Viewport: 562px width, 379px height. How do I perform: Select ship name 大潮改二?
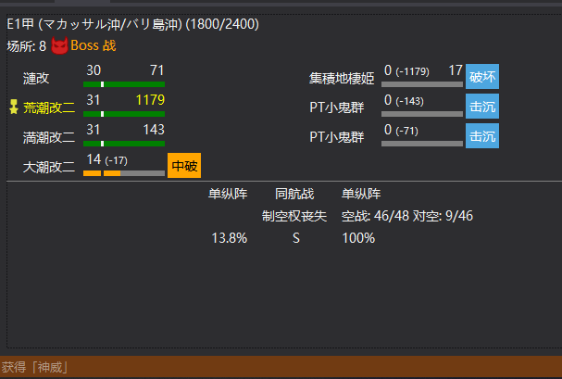49,167
